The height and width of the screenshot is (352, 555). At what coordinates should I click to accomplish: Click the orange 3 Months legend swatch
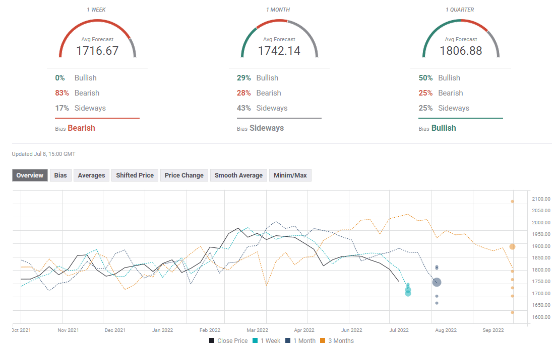click(323, 341)
